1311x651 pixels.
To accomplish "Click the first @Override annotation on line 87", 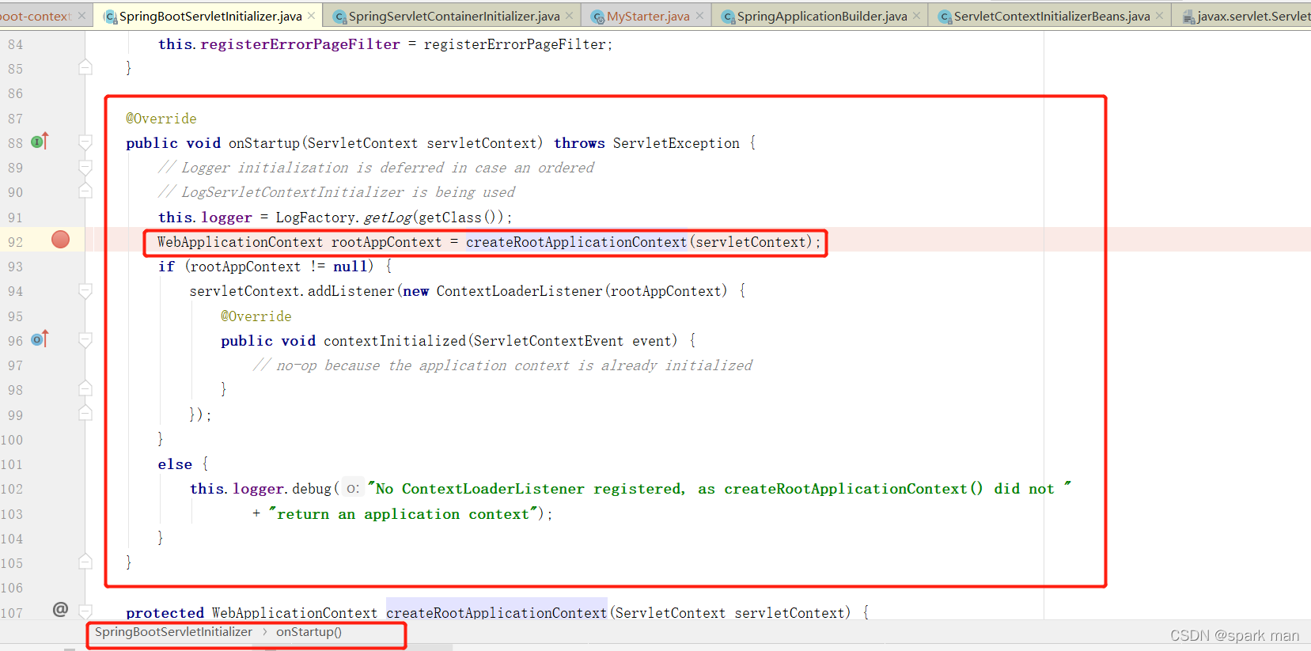I will 161,119.
